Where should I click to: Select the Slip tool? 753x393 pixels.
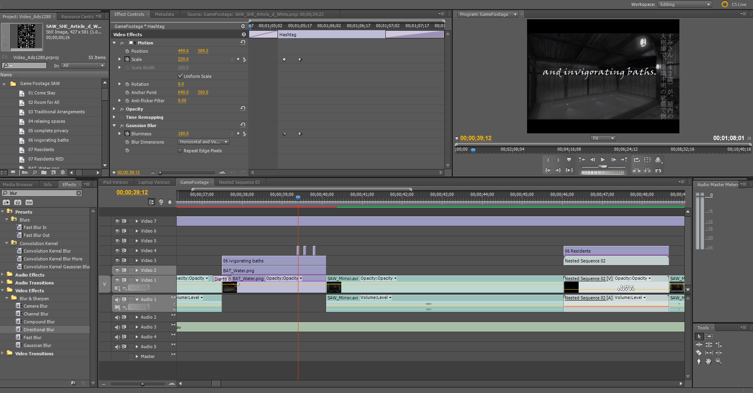click(709, 353)
